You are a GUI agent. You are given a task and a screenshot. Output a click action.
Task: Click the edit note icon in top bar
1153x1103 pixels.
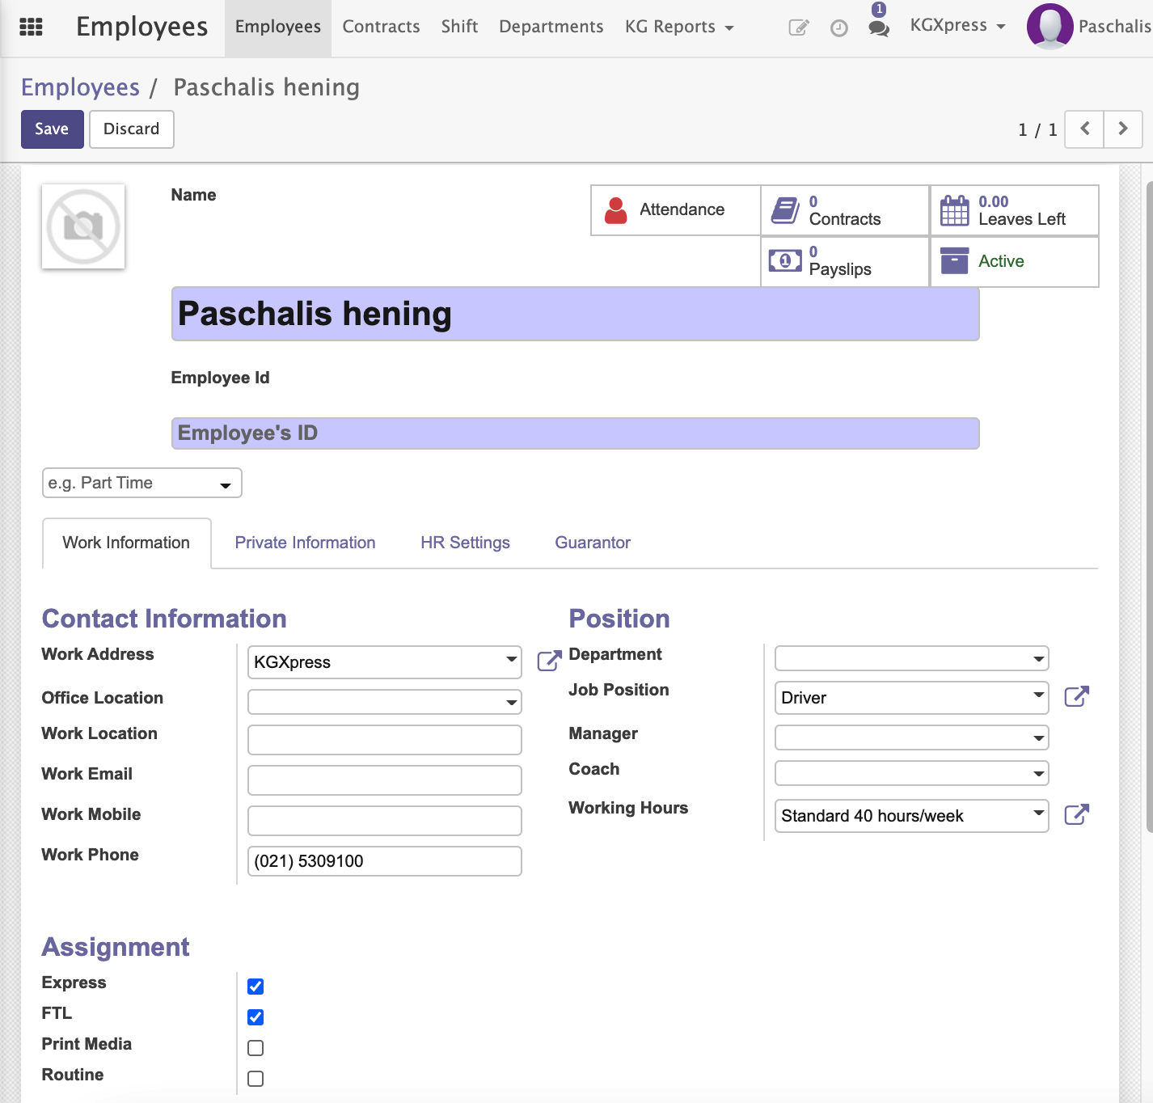pyautogui.click(x=799, y=27)
